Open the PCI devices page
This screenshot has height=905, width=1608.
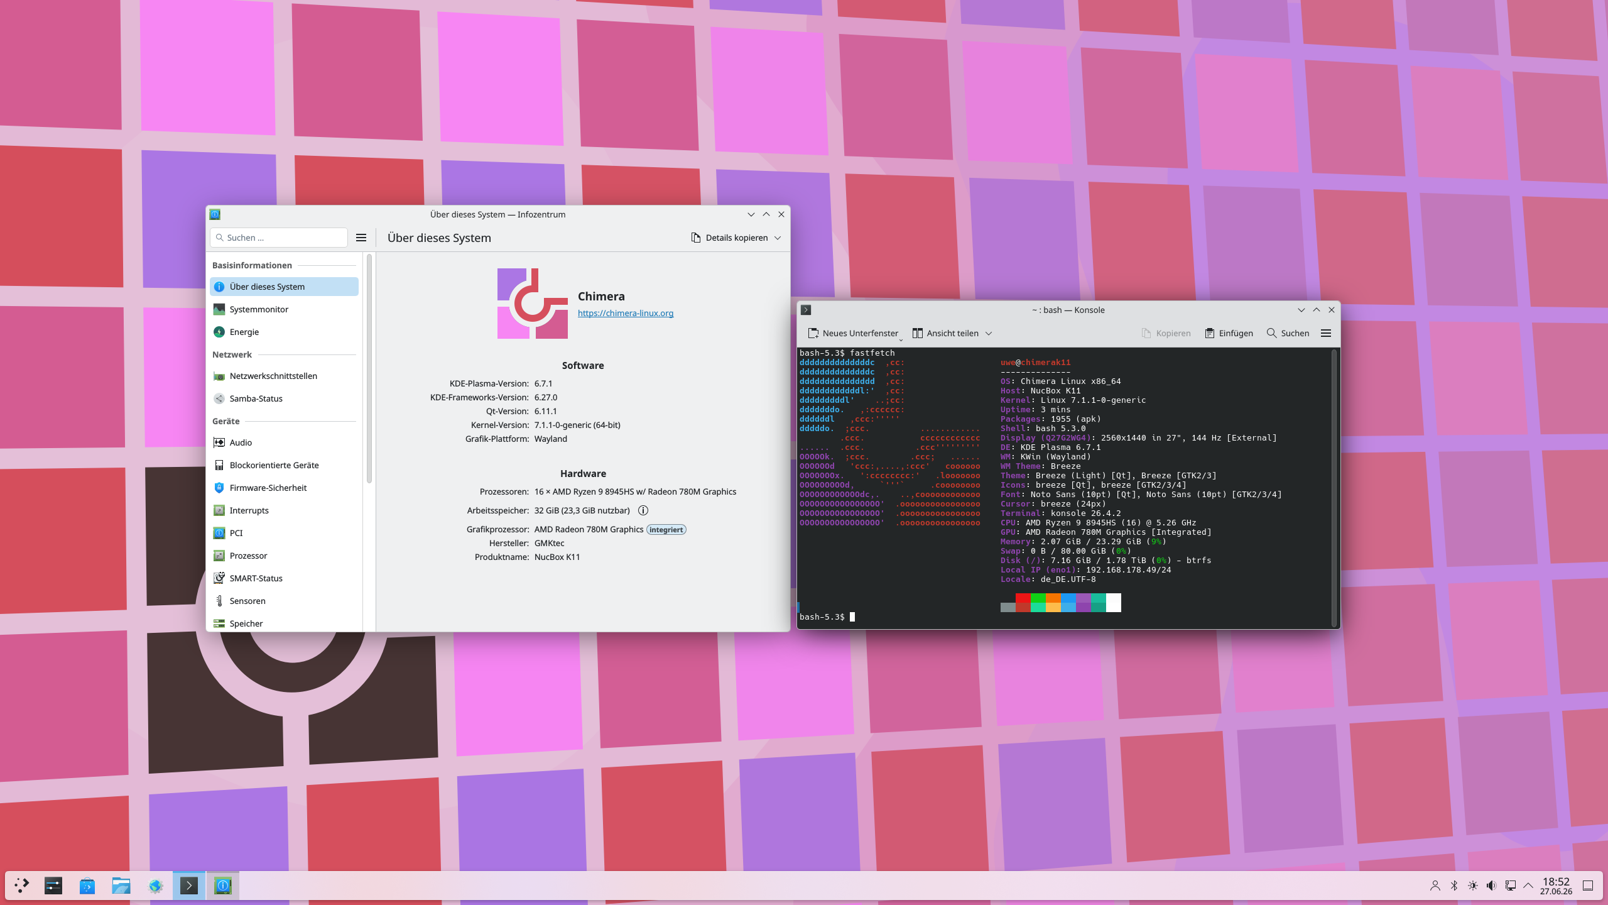coord(284,533)
